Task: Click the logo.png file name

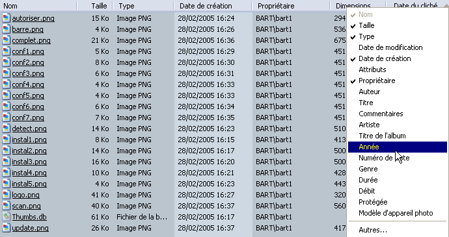Action: [x=26, y=195]
